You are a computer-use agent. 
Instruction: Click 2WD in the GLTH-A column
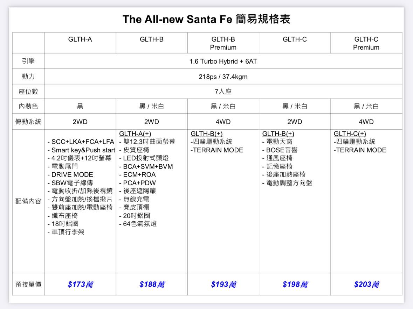click(x=80, y=122)
